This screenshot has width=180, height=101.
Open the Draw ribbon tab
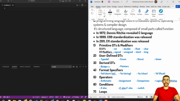click(109, 7)
